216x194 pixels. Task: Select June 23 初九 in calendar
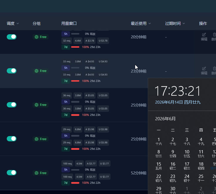pos(173,178)
